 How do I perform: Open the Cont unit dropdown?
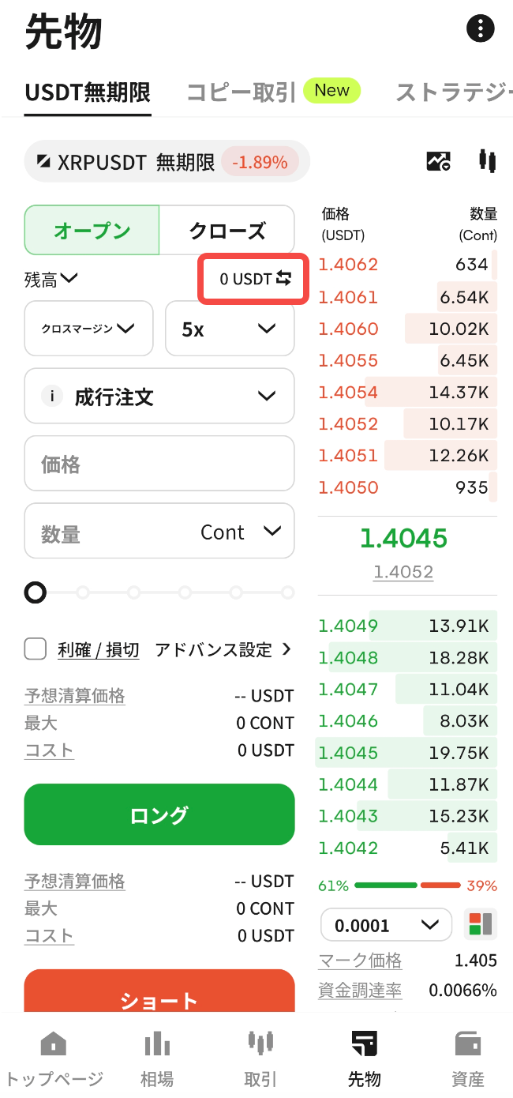pos(241,532)
